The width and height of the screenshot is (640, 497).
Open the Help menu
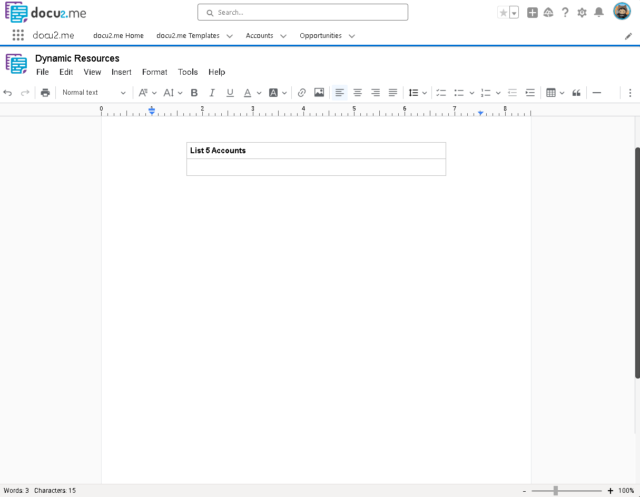(217, 72)
